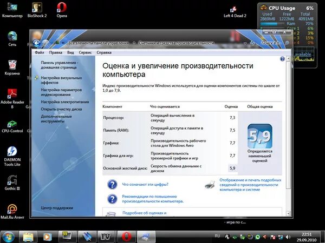Image resolution: width=325 pixels, height=243 pixels.
Task: Select the Gothic III desktop shortcut
Action: pos(12,183)
